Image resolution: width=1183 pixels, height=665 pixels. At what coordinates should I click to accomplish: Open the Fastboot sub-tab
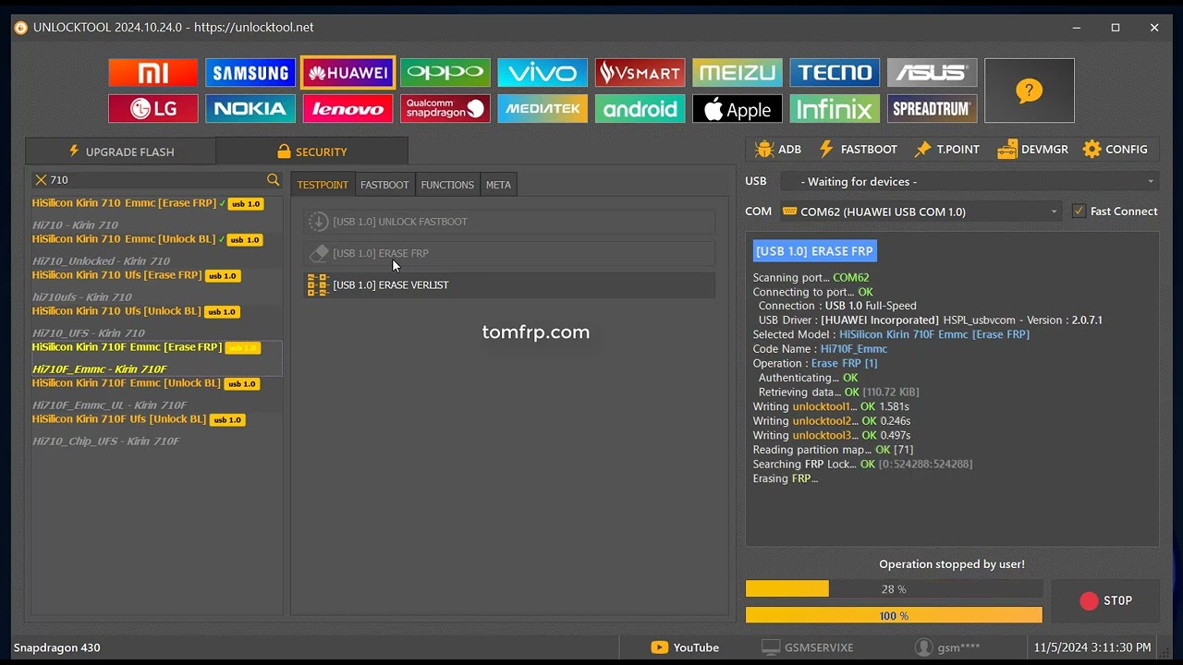point(384,185)
